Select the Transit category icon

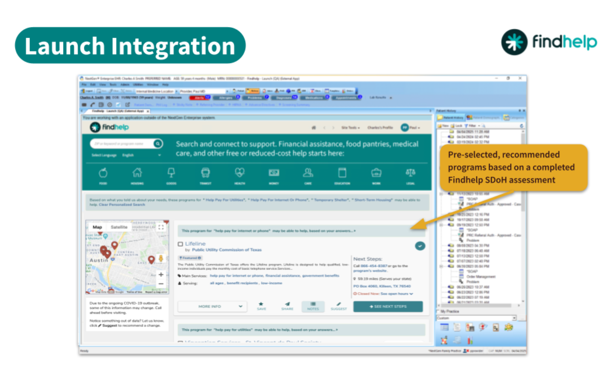pyautogui.click(x=205, y=173)
